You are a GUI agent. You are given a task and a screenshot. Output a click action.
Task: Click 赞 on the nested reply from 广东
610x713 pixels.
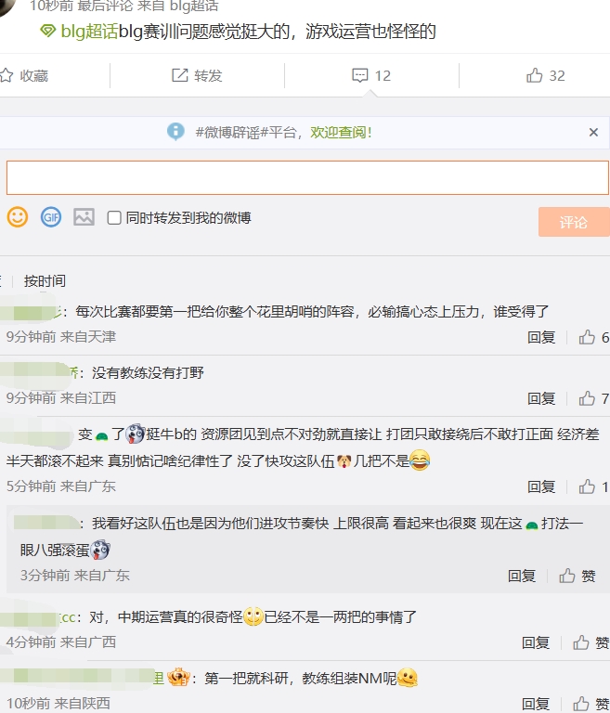(578, 576)
